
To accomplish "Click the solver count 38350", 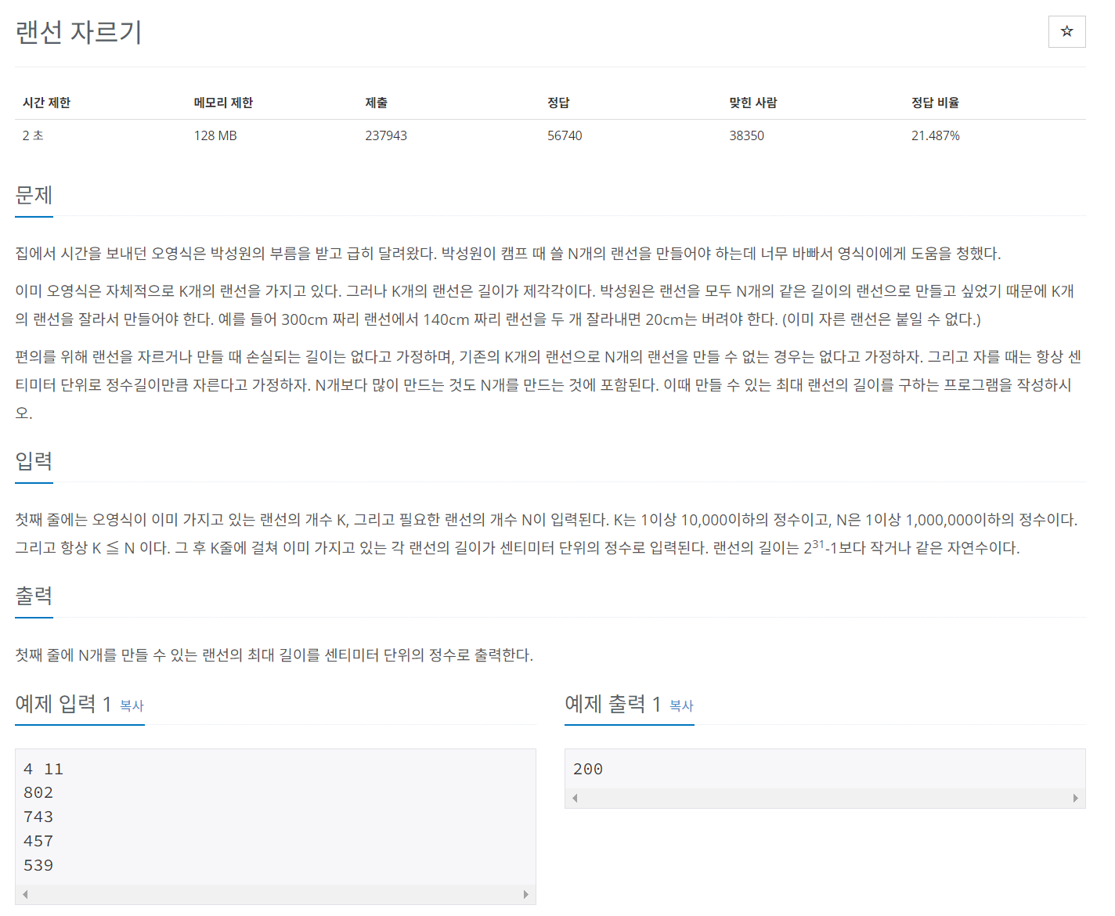I will coord(746,135).
